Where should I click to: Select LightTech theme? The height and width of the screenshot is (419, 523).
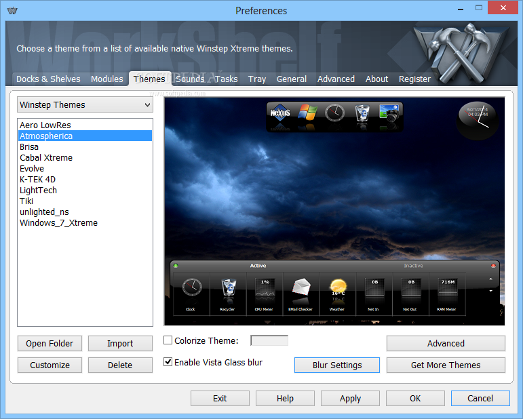click(85, 190)
